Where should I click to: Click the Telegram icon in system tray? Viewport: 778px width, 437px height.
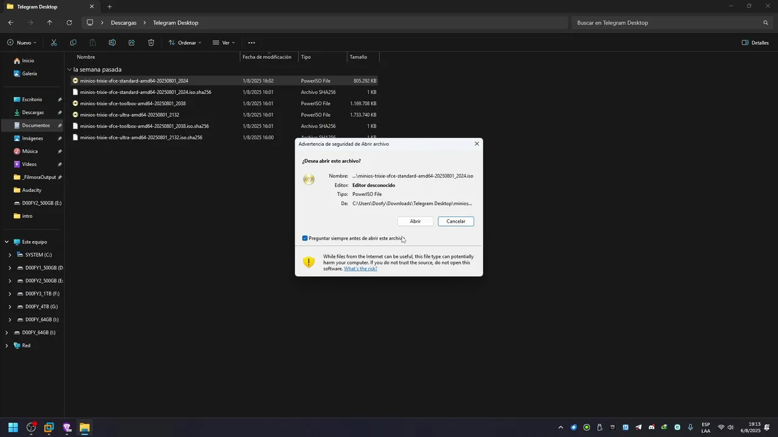(x=638, y=427)
